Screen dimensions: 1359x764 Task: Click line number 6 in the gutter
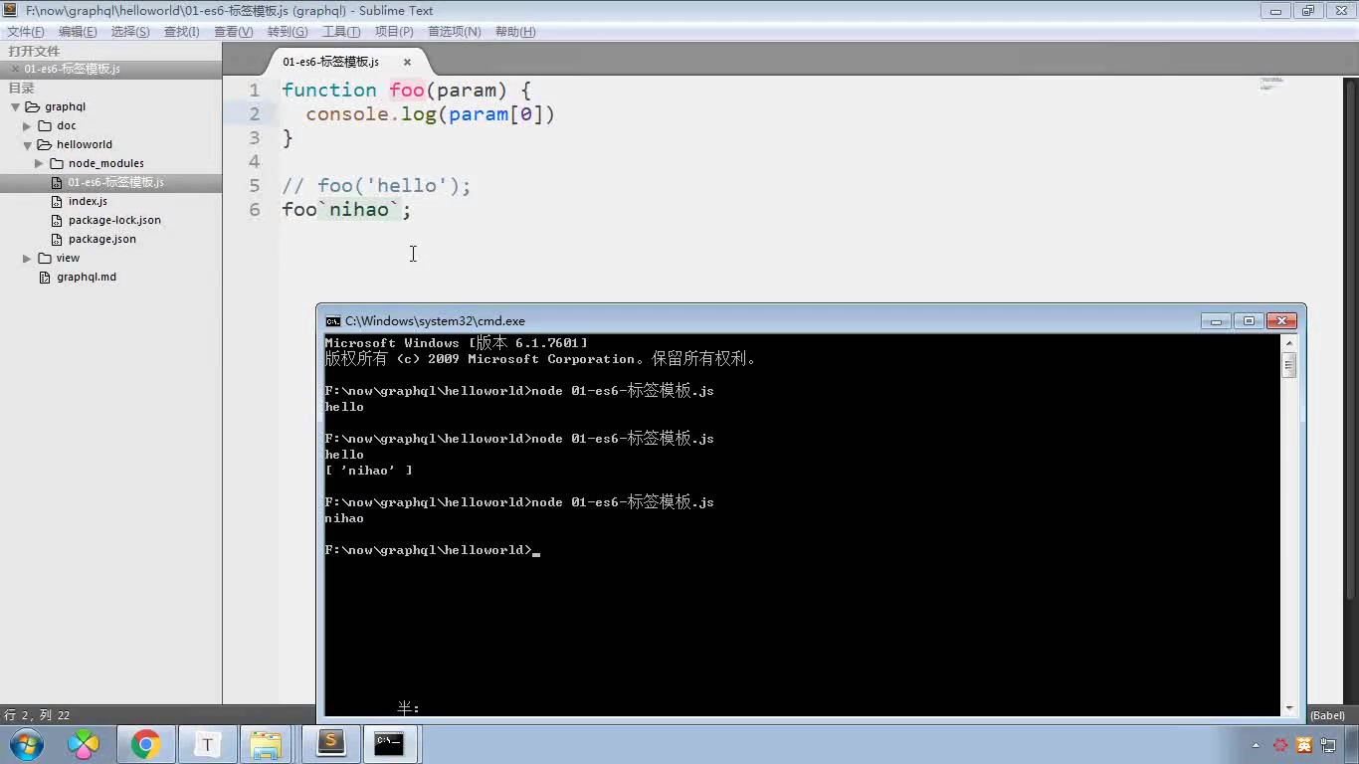coord(255,210)
